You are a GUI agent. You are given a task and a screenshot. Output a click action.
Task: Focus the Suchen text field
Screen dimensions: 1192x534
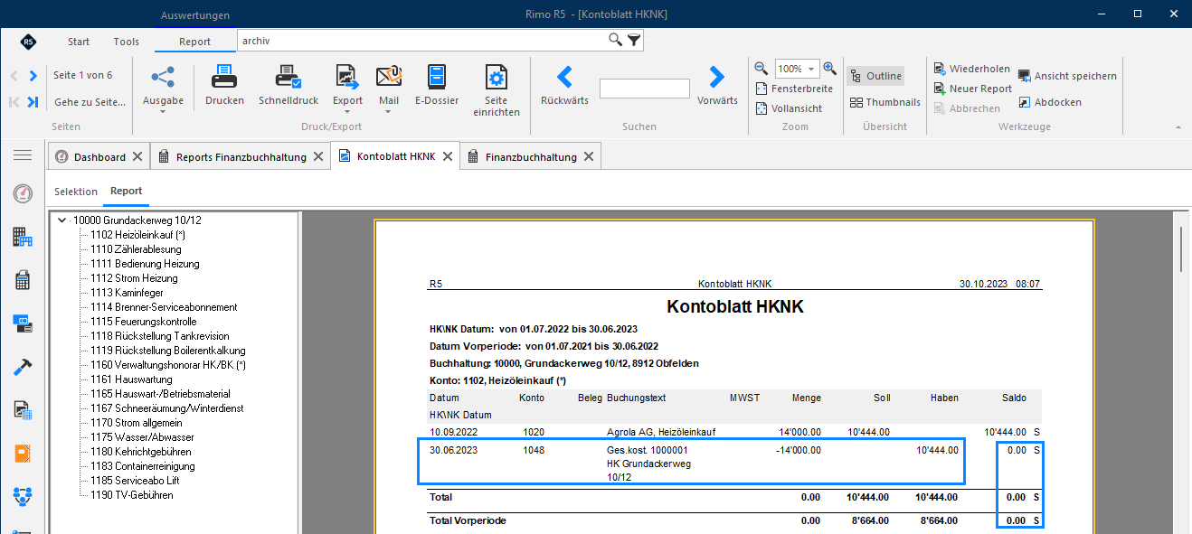644,89
